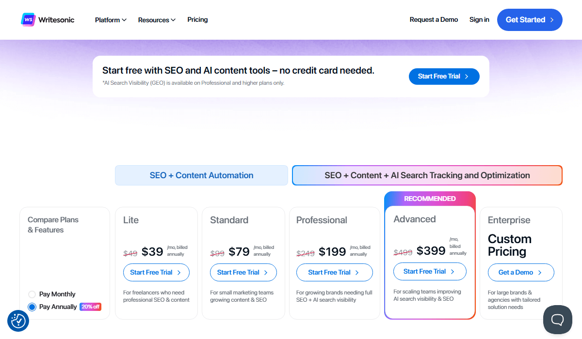Image resolution: width=582 pixels, height=339 pixels.
Task: Open the Pricing page link
Action: coord(197,20)
